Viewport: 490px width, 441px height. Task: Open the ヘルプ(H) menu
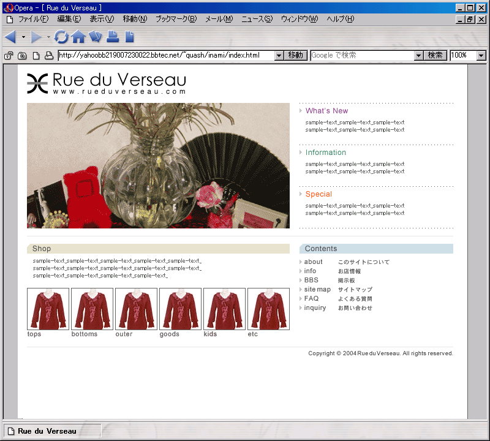coord(341,20)
